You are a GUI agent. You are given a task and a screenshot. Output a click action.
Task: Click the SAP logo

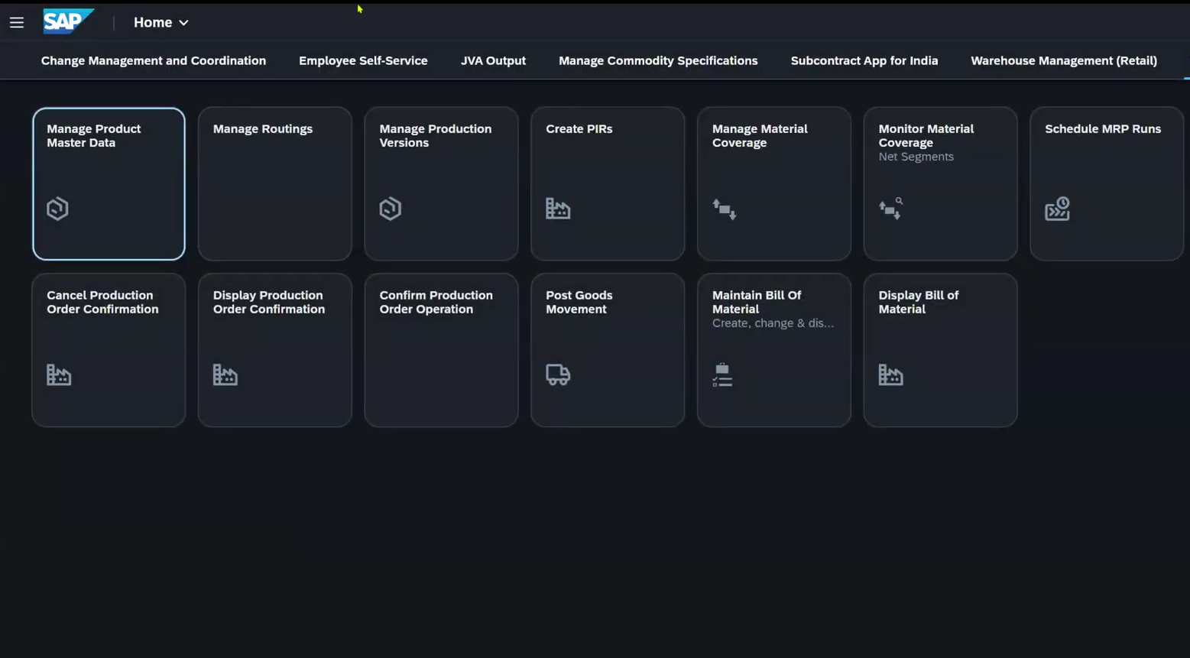pyautogui.click(x=69, y=22)
